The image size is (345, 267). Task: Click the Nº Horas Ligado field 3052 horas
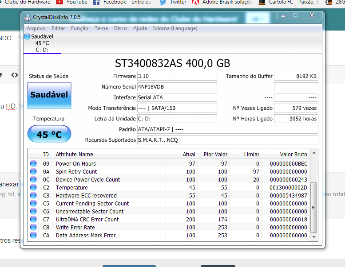pos(296,119)
